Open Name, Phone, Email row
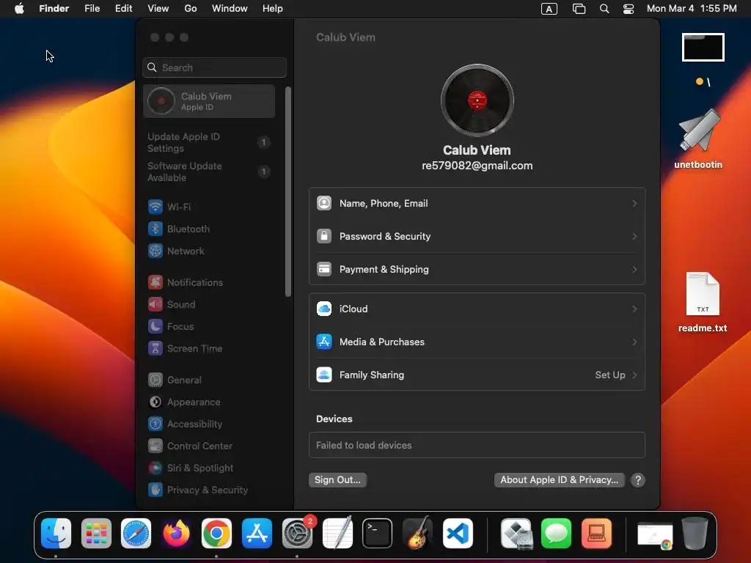Viewport: 751px width, 563px height. tap(477, 204)
